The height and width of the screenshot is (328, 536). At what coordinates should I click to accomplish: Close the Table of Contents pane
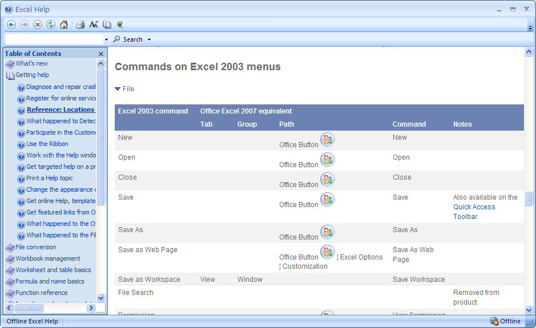pyautogui.click(x=101, y=54)
